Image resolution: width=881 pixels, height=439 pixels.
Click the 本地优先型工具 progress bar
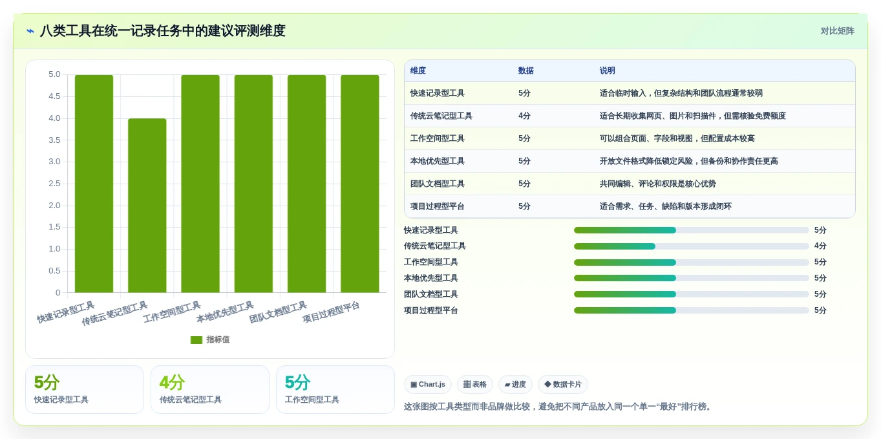(x=691, y=278)
